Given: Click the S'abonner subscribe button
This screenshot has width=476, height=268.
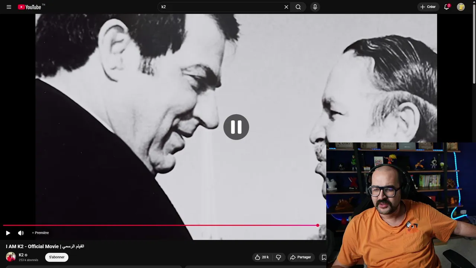Looking at the screenshot, I should click(57, 257).
